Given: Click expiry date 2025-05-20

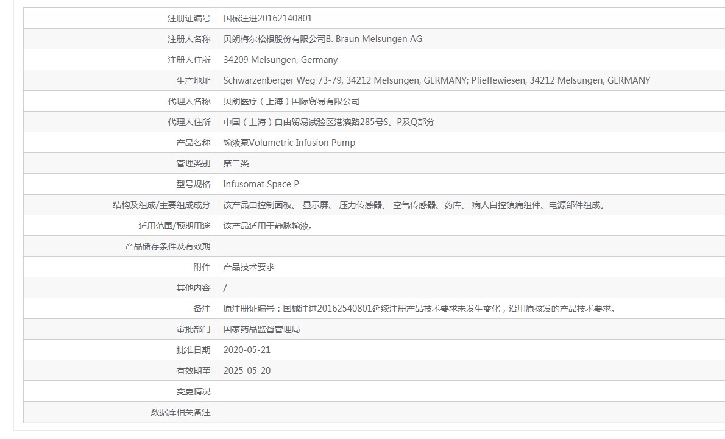Looking at the screenshot, I should (x=247, y=371).
